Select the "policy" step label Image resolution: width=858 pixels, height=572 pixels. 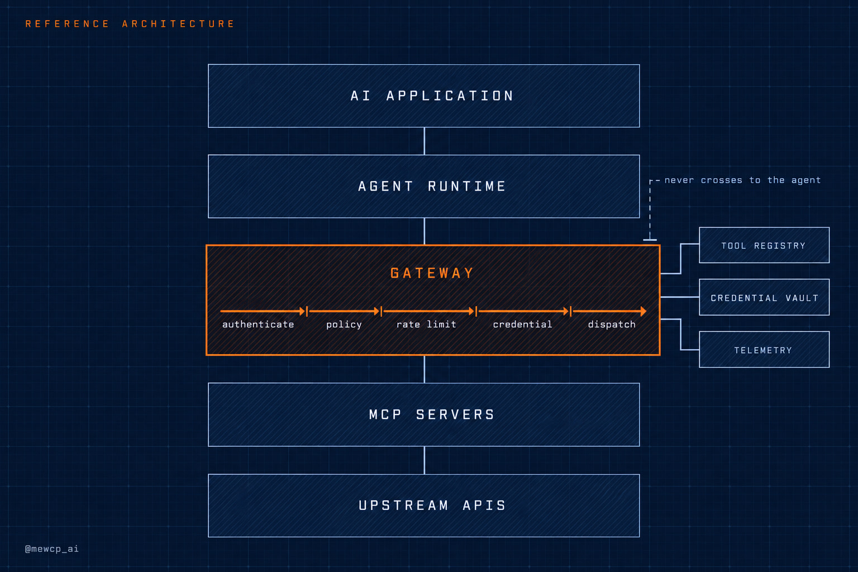coord(344,325)
